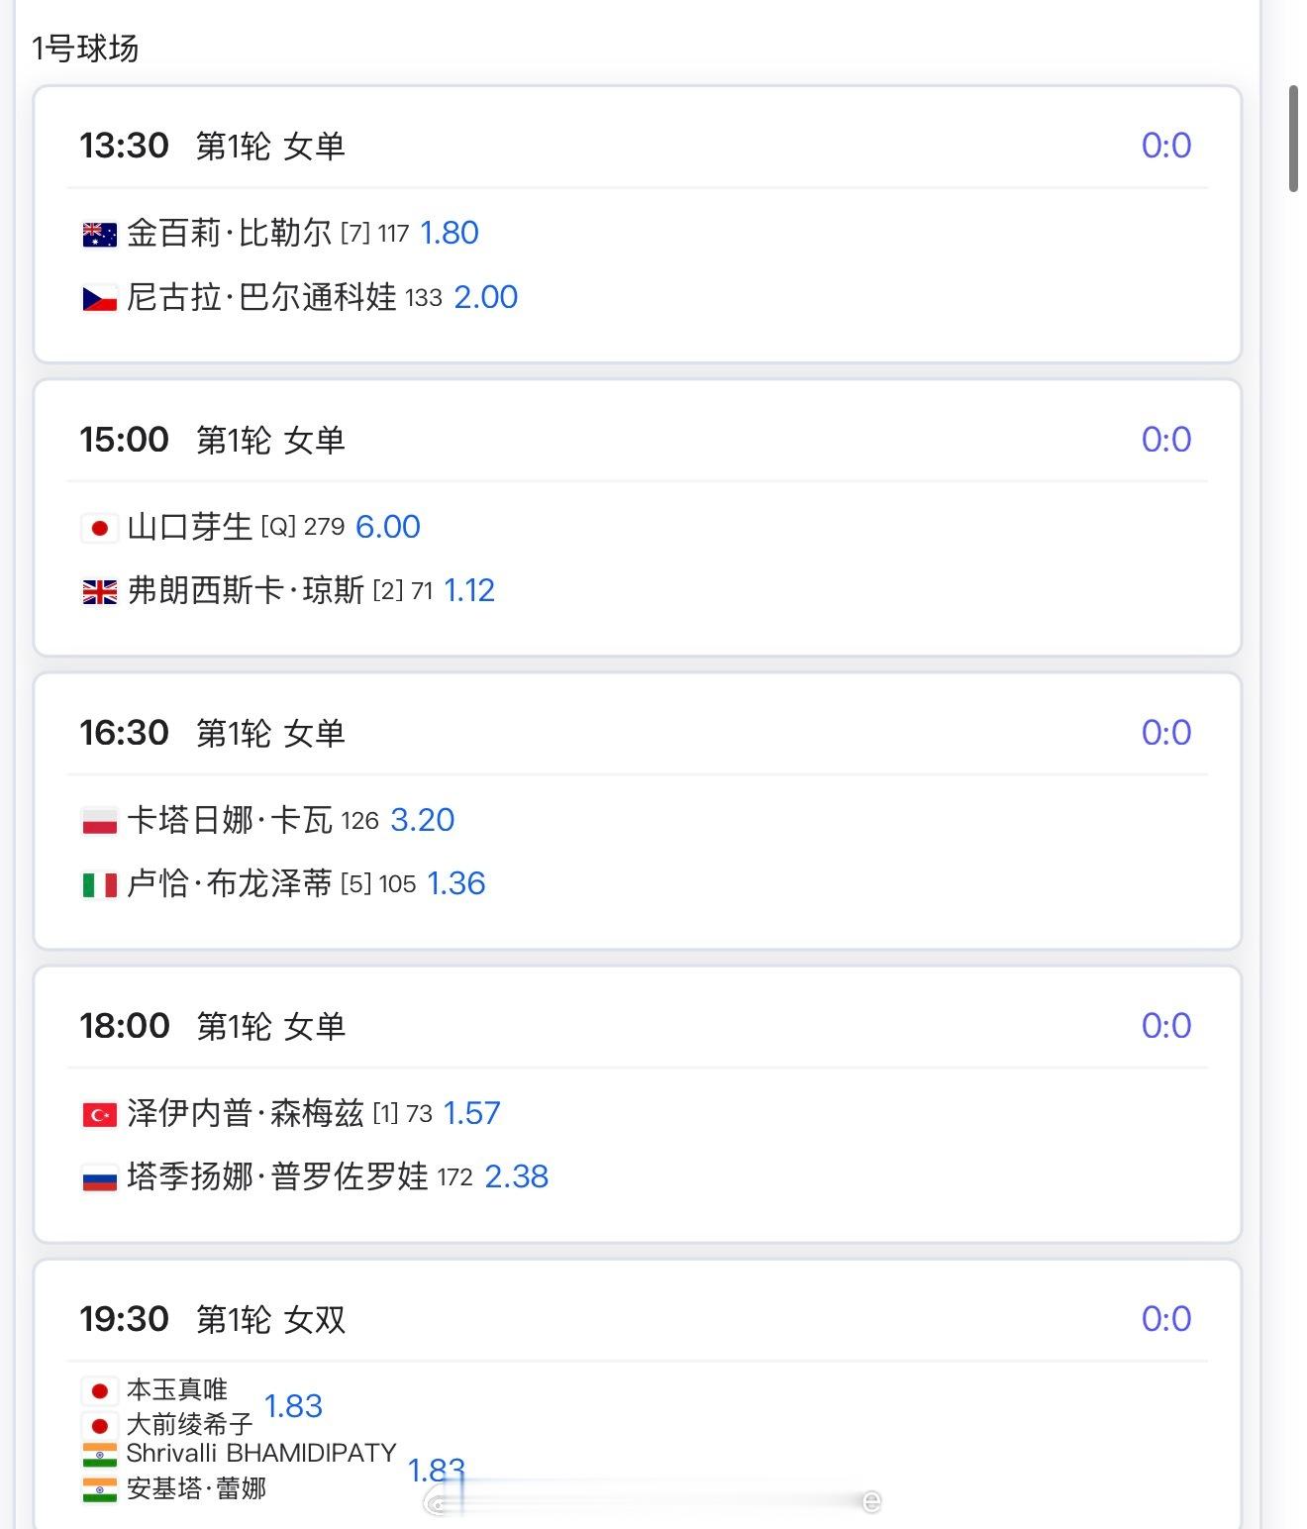The width and height of the screenshot is (1307, 1529).
Task: Click Russian flag beside 塔季扬娜·普罗佐罗娃
Action: click(99, 1177)
